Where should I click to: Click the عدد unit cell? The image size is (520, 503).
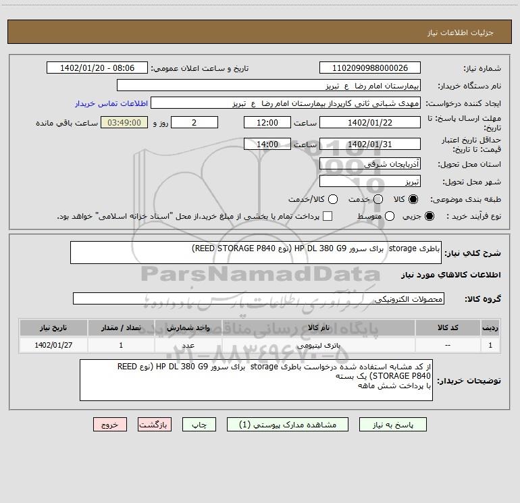(x=188, y=346)
